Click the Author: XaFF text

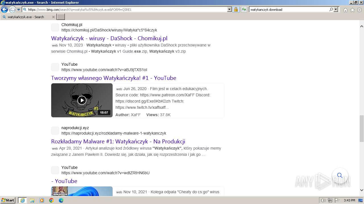point(128,115)
